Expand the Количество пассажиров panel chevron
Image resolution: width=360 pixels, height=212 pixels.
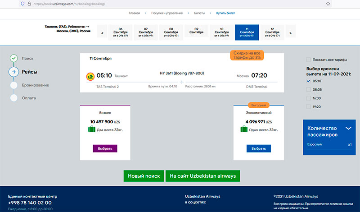[x=348, y=129]
